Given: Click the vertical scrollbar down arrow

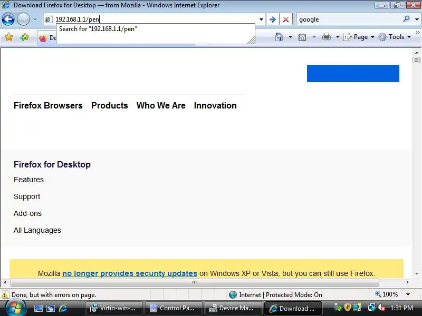Looking at the screenshot, I should point(417,274).
